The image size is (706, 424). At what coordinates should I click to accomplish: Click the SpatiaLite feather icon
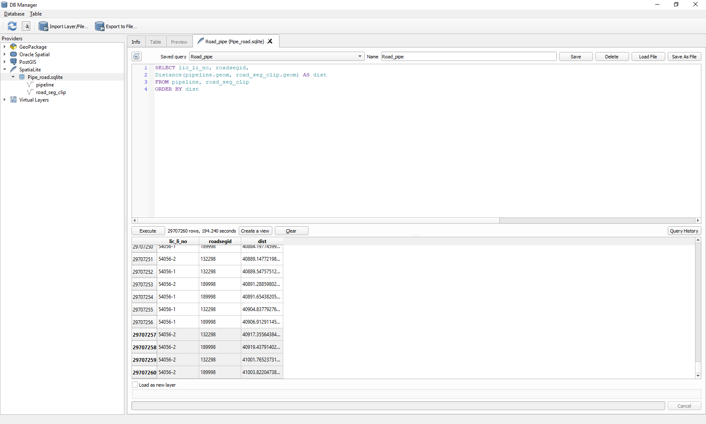[13, 69]
